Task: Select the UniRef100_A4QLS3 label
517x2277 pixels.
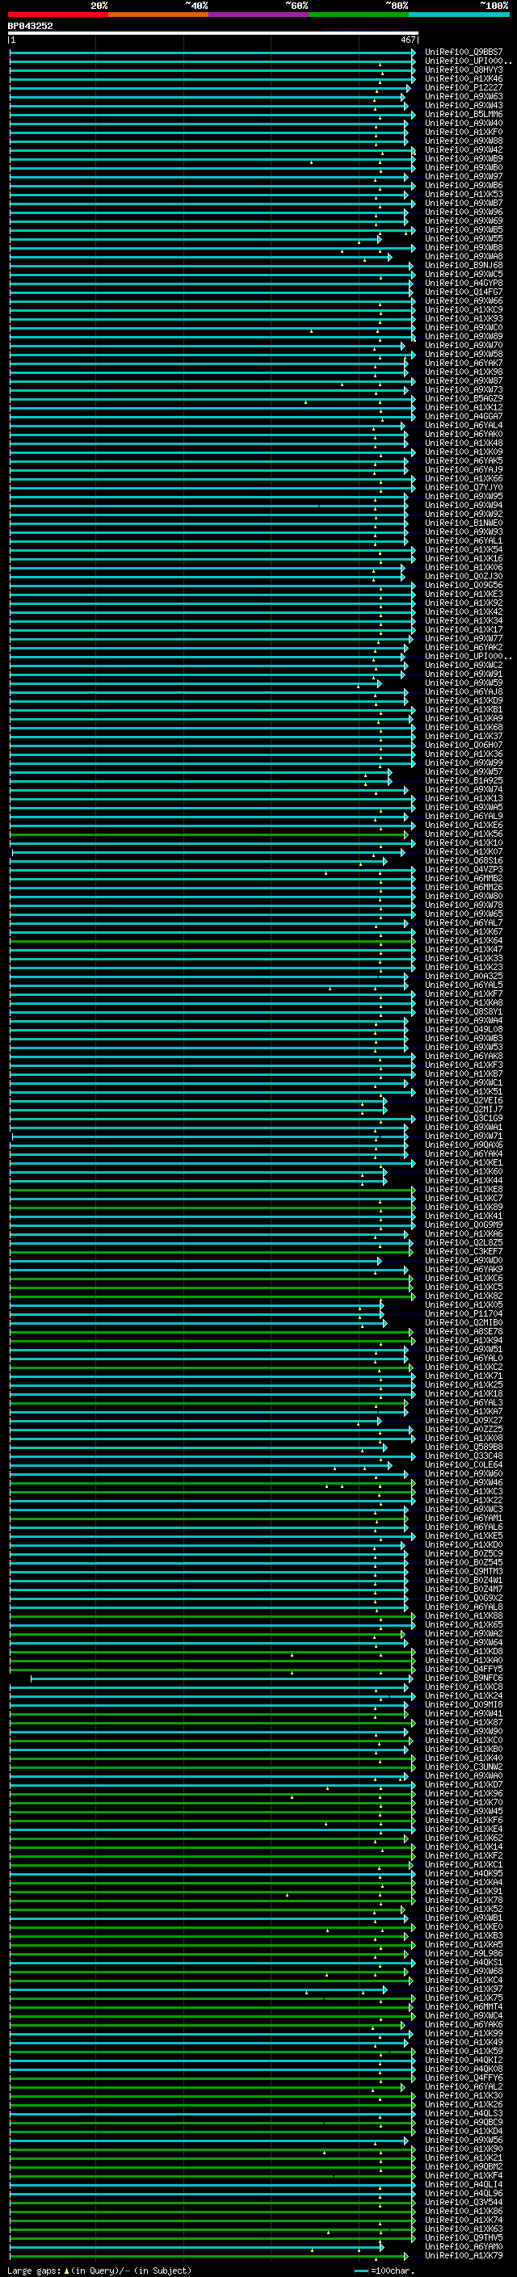Action: click(464, 2114)
